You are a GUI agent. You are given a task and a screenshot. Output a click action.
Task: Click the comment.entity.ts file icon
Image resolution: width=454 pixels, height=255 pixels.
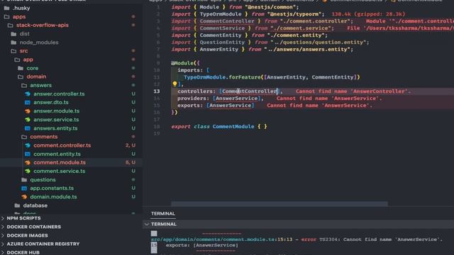click(28, 154)
